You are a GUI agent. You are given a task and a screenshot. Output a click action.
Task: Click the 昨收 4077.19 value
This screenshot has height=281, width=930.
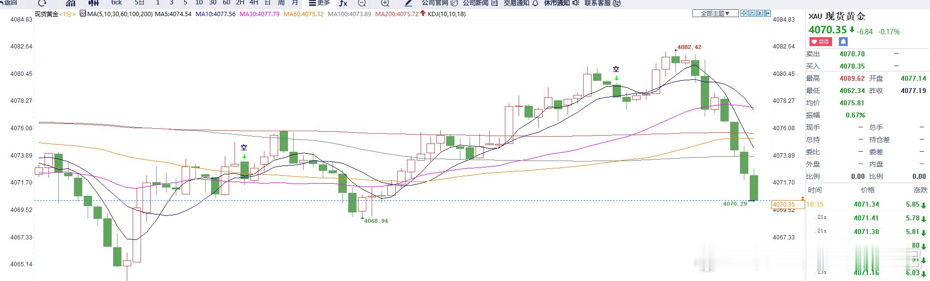913,91
